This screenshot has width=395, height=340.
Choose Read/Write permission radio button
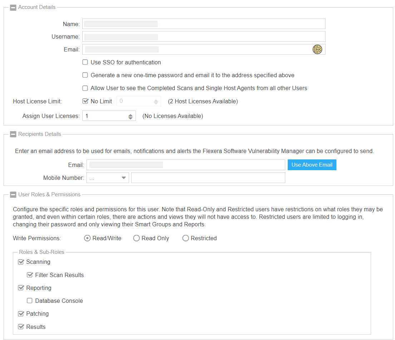point(87,238)
